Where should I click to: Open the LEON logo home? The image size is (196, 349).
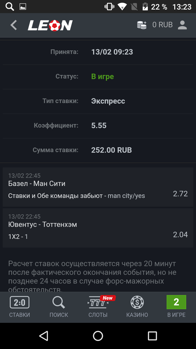click(50, 25)
